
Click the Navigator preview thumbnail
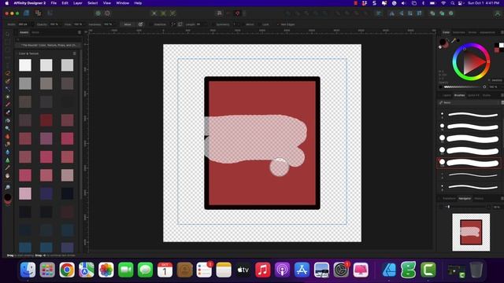[x=471, y=233]
